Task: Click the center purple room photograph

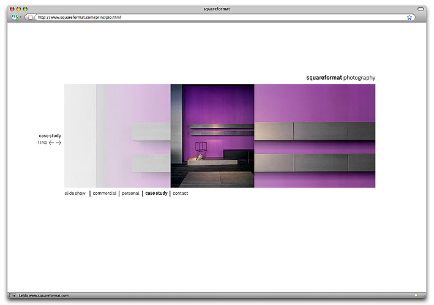Action: coord(212,136)
